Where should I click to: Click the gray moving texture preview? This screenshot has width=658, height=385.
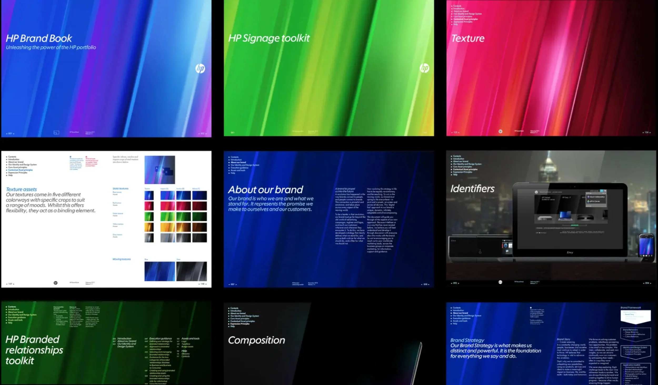tap(191, 271)
